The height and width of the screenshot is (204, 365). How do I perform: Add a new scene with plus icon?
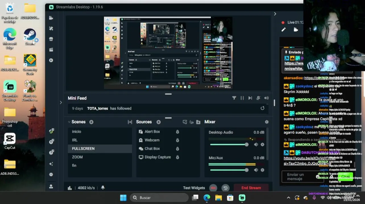point(91,122)
